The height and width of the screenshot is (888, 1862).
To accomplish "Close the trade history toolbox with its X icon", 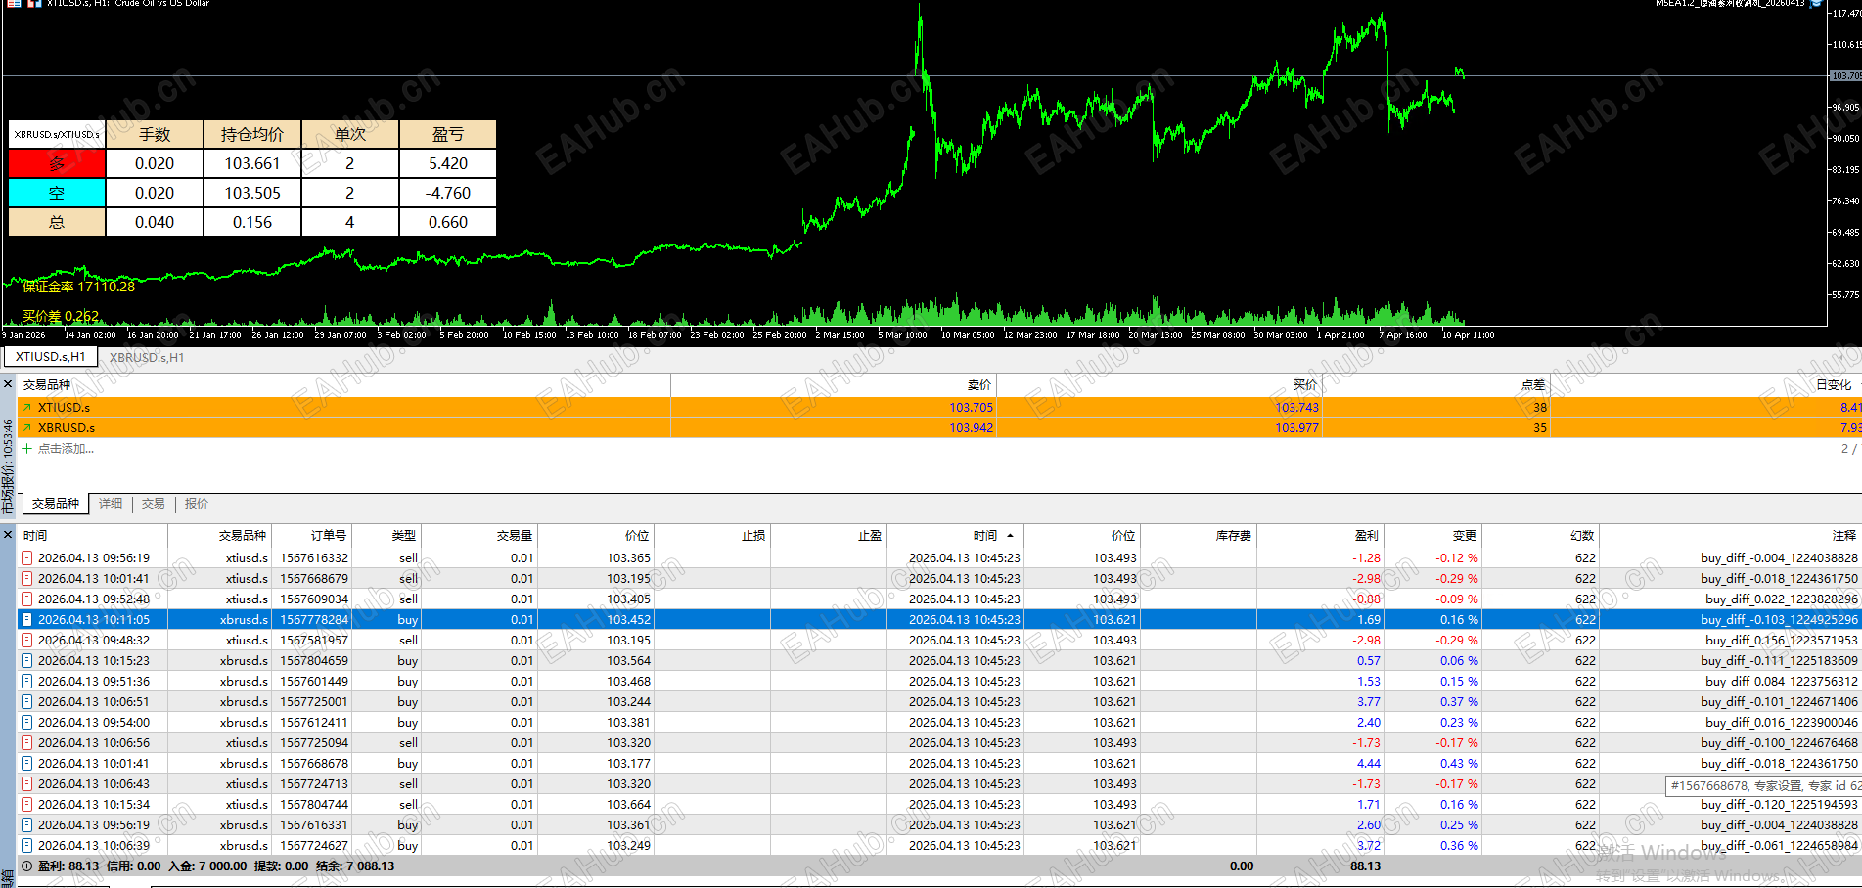I will tap(8, 535).
